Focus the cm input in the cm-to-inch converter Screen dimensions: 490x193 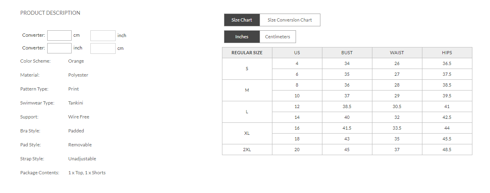click(x=59, y=35)
